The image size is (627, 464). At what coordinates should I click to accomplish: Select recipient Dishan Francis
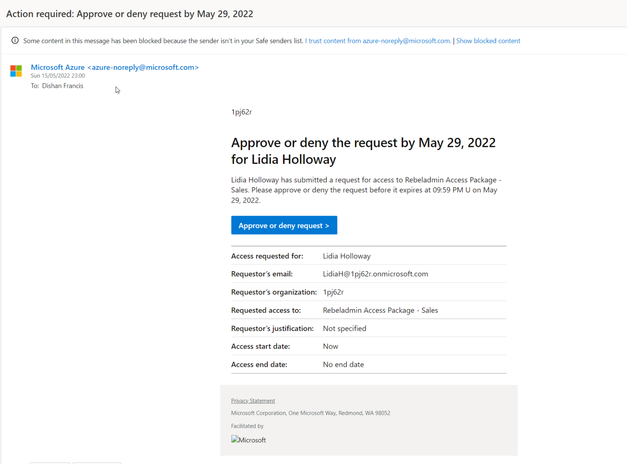click(x=62, y=86)
